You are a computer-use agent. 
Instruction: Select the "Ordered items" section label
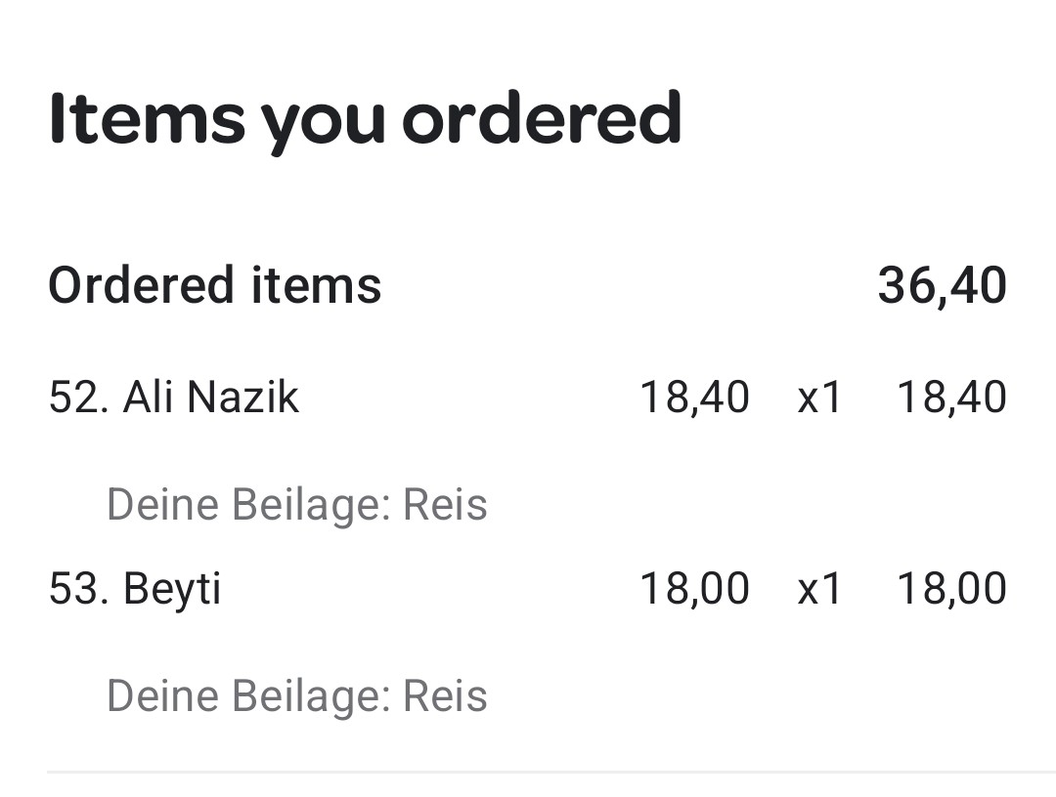coord(214,285)
